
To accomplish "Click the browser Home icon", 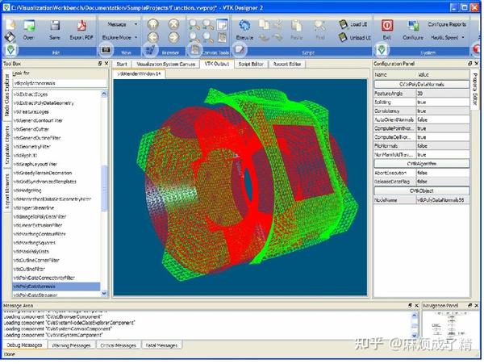I will pyautogui.click(x=152, y=24).
